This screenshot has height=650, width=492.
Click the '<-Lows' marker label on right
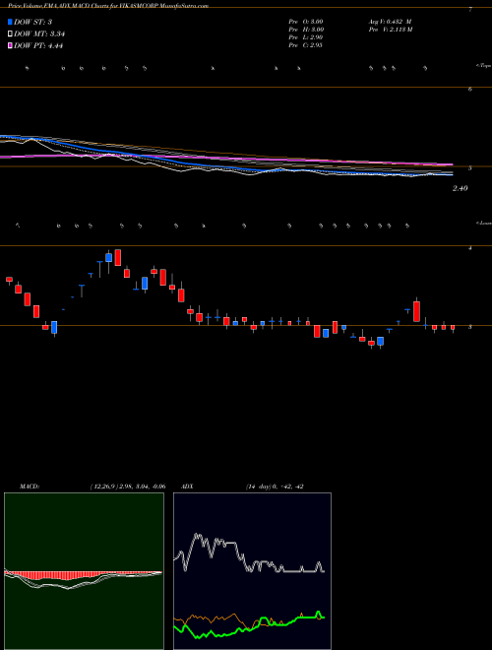pos(483,223)
